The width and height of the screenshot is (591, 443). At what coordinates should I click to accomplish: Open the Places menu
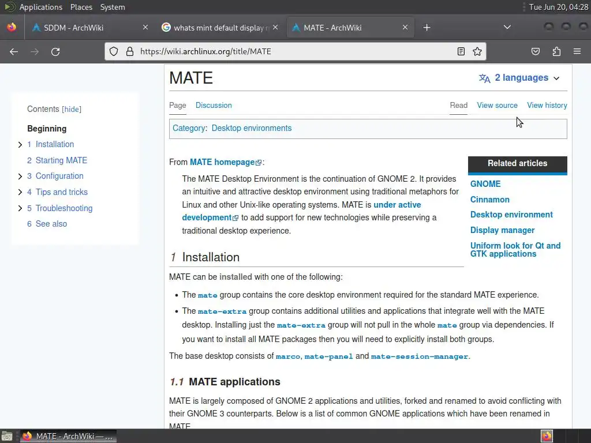pyautogui.click(x=81, y=7)
